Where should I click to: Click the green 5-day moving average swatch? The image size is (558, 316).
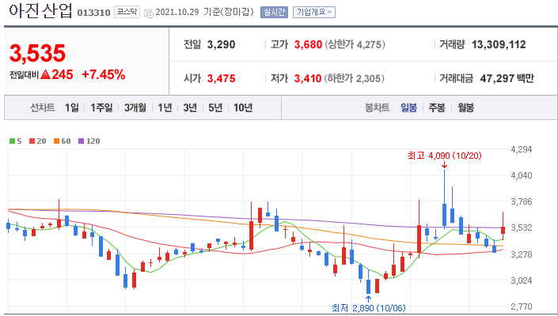(x=12, y=141)
